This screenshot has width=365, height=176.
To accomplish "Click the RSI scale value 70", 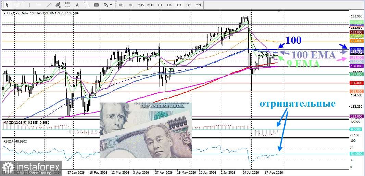I will (x=352, y=148).
